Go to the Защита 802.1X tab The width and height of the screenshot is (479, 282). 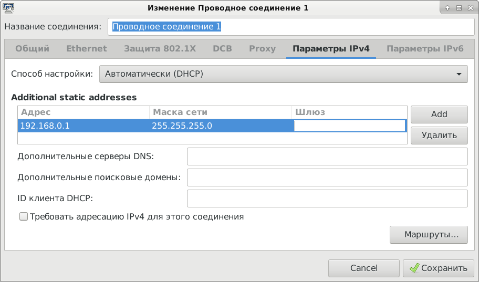[x=160, y=49]
